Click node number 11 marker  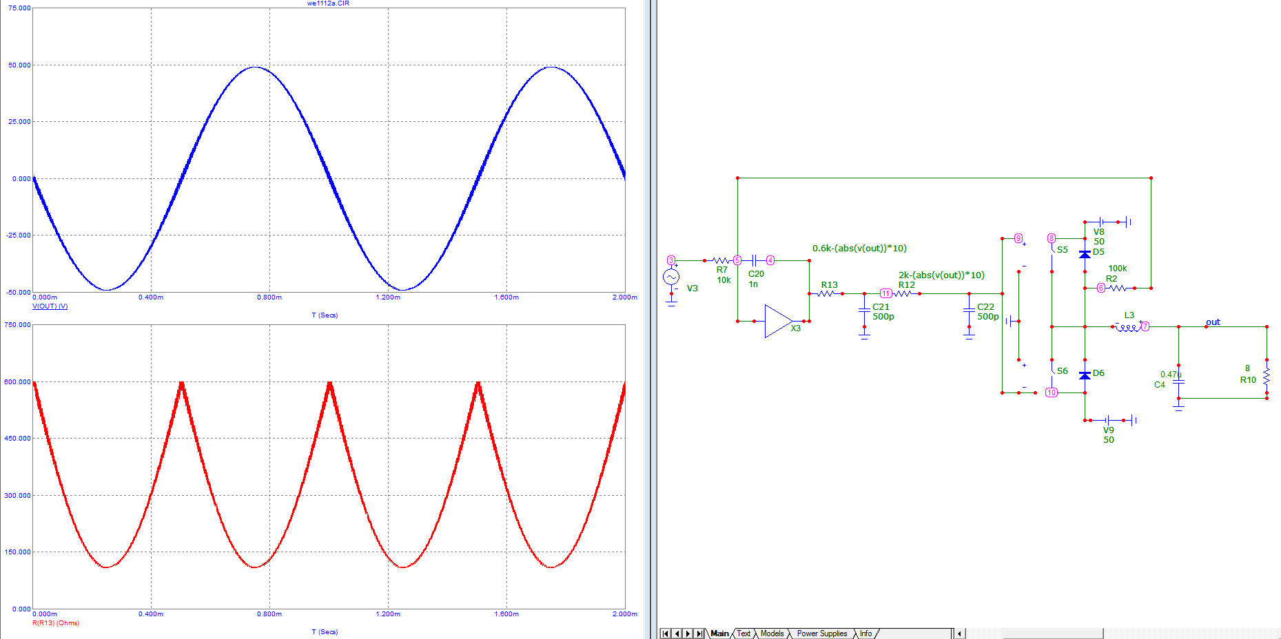[886, 293]
